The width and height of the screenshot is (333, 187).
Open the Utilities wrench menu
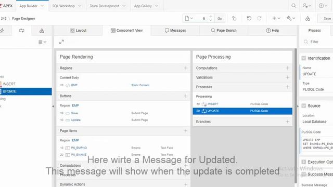(x=291, y=19)
